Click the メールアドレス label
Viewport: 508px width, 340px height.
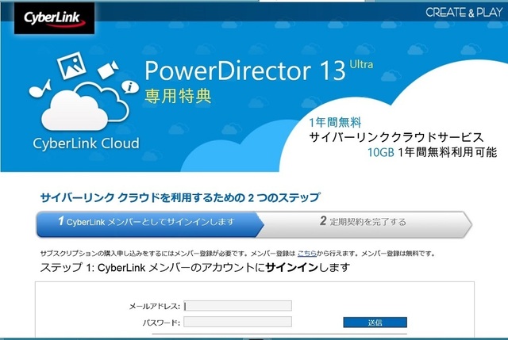tap(155, 306)
